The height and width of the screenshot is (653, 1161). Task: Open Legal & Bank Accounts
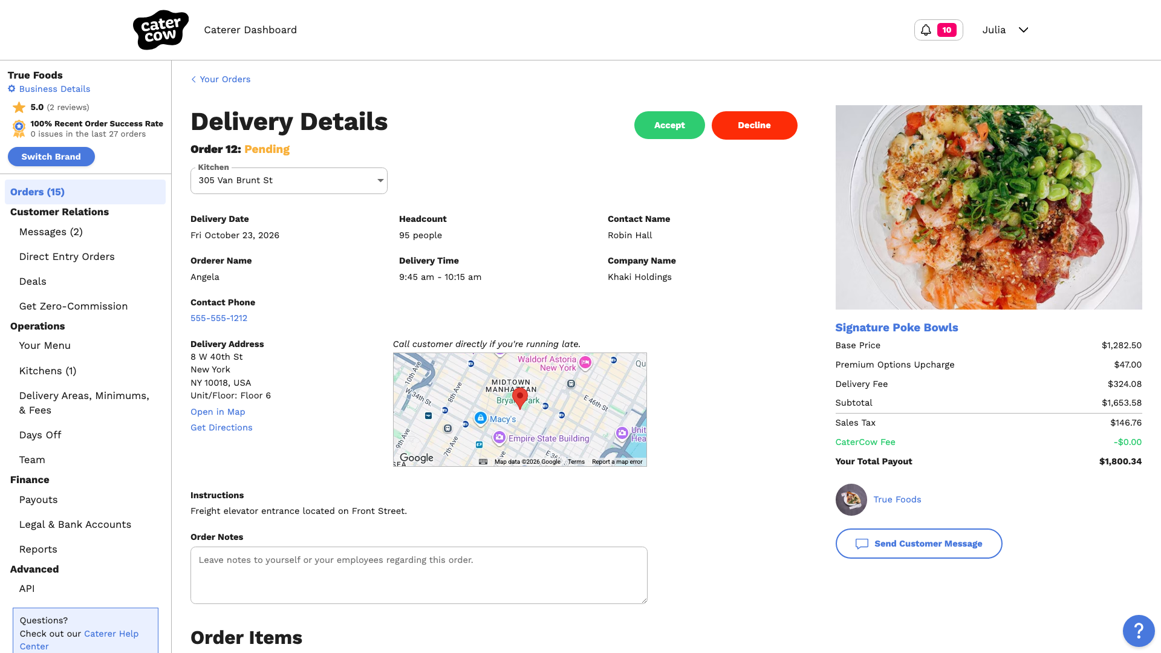[75, 524]
